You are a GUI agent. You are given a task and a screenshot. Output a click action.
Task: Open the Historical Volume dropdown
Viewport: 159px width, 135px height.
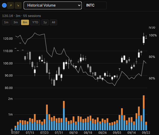53,6
